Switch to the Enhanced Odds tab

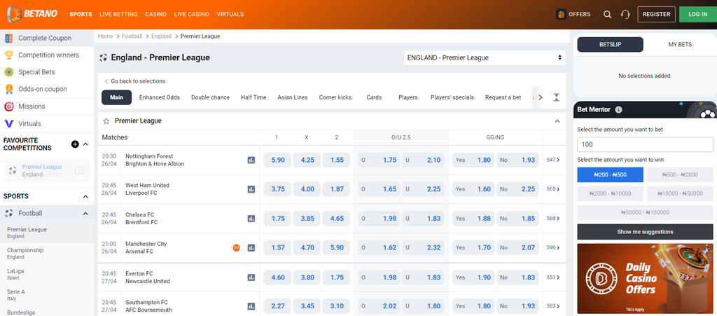point(160,97)
